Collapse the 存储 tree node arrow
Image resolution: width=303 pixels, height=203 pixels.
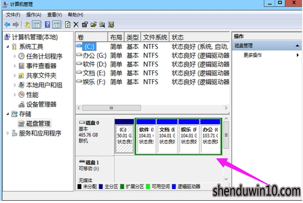coord(8,114)
